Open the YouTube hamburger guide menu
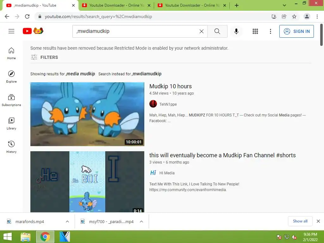 (x=11, y=31)
